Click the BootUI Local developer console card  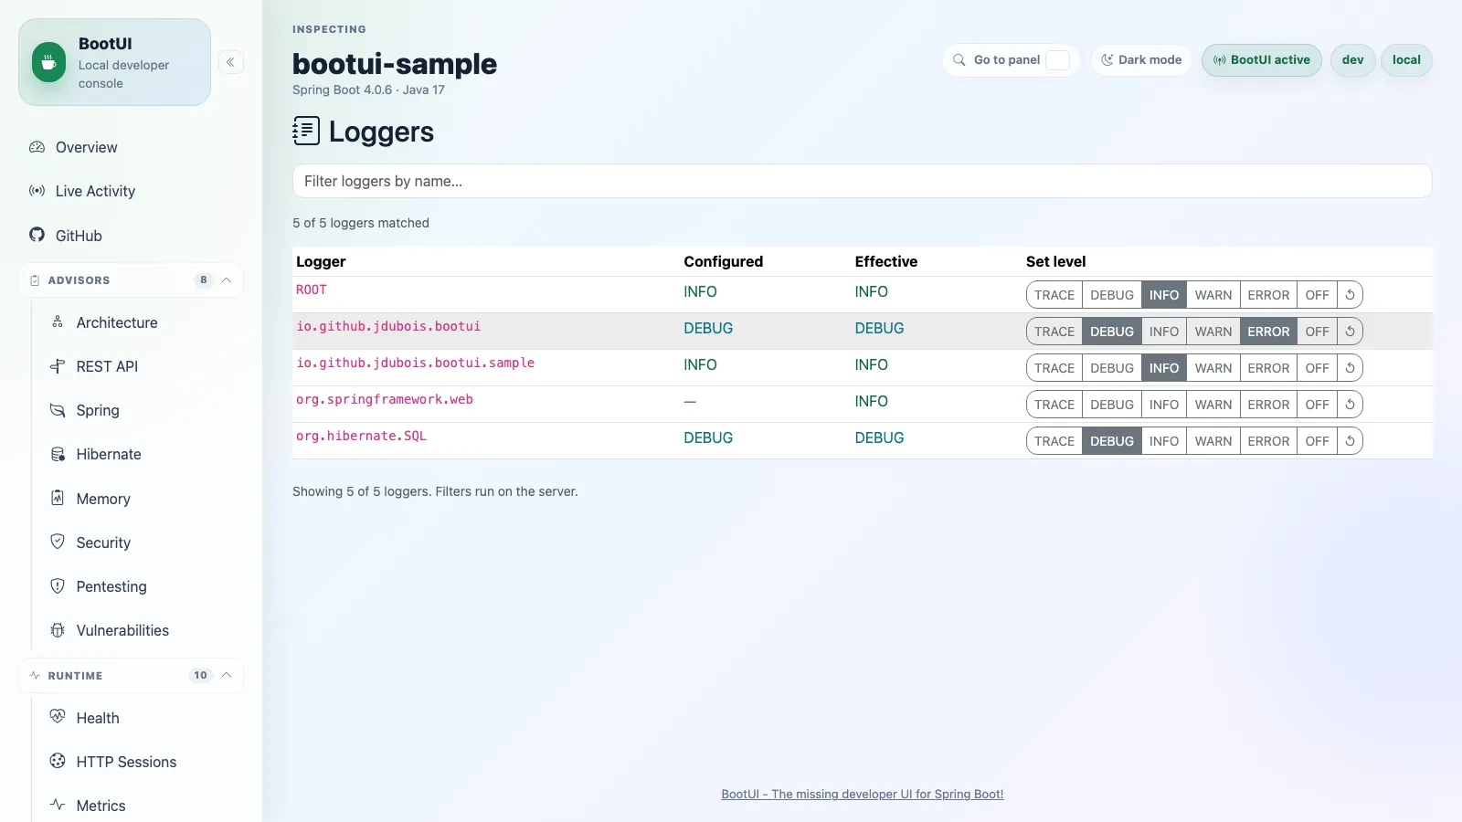[x=114, y=62]
